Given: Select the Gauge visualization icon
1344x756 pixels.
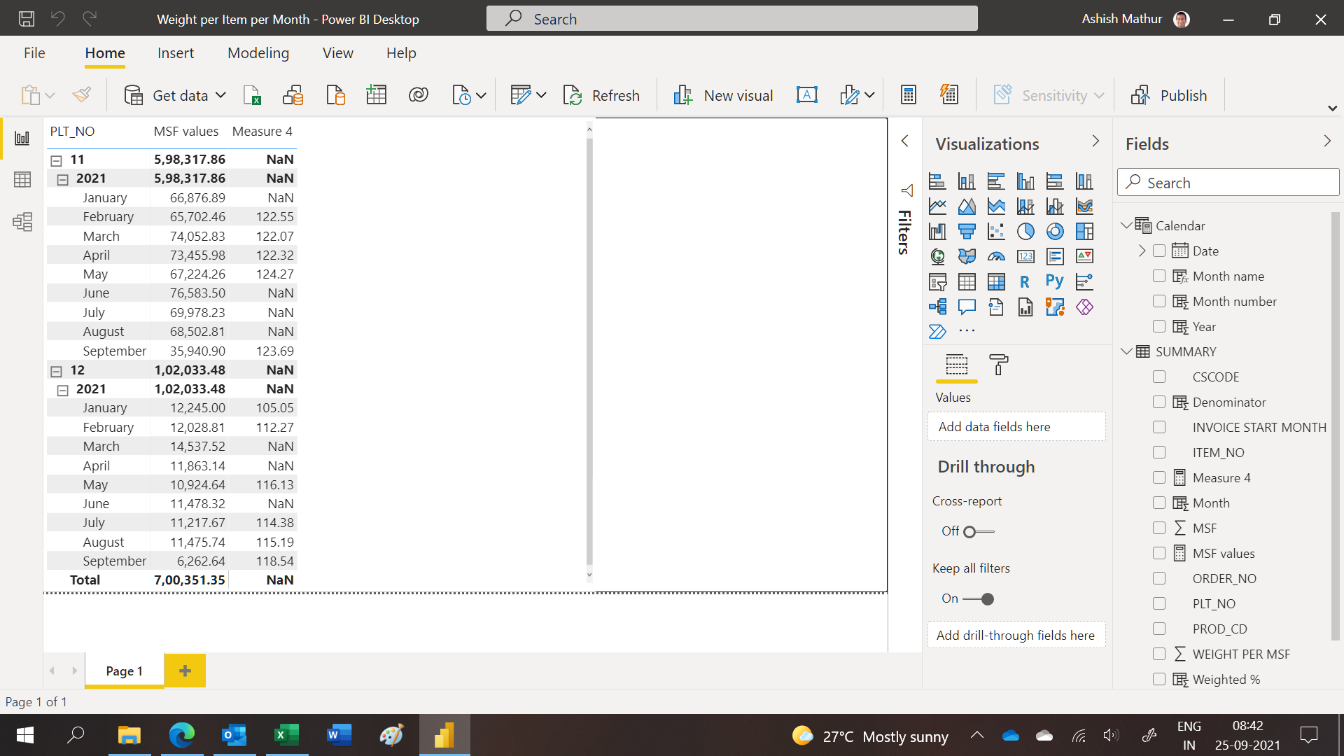Looking at the screenshot, I should [x=996, y=257].
